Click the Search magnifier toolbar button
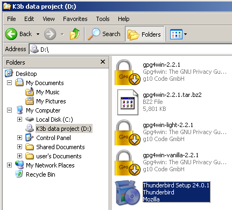232x210 pixels. tap(104, 34)
